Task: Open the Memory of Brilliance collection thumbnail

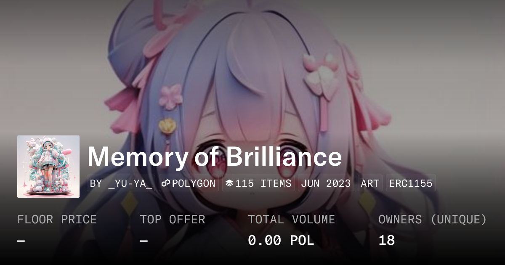Action: [48, 167]
